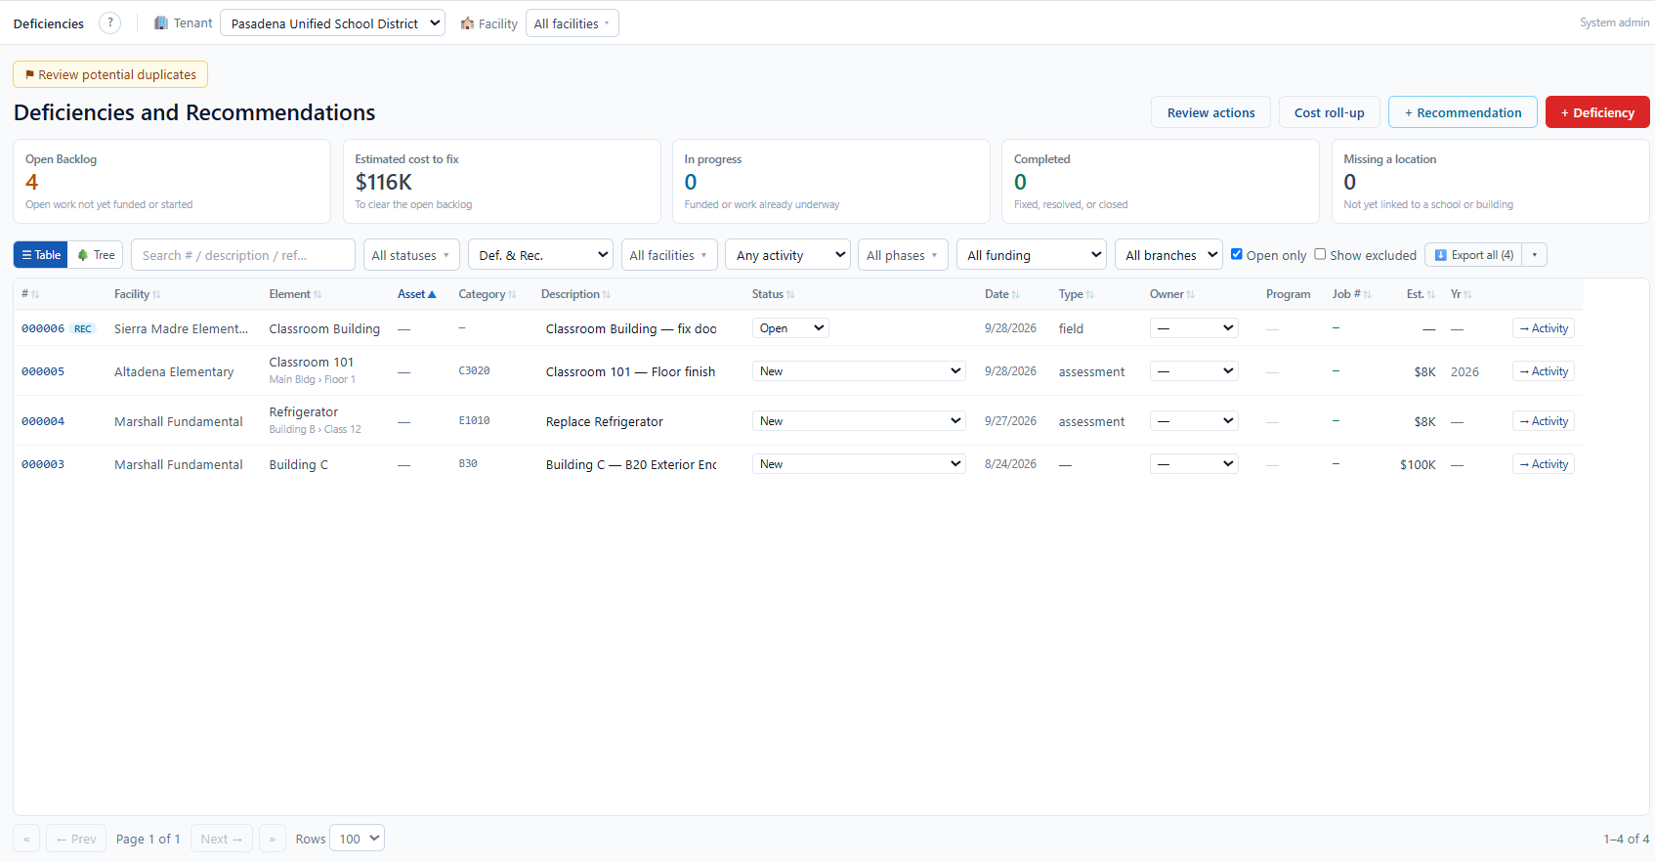Open the filter-bar All facilities dropdown
Image resolution: width=1655 pixels, height=862 pixels.
[669, 255]
